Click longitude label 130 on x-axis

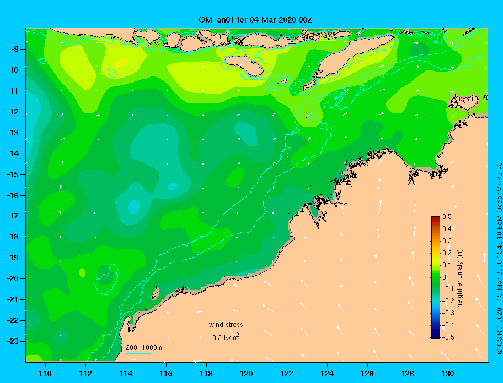coord(448,374)
